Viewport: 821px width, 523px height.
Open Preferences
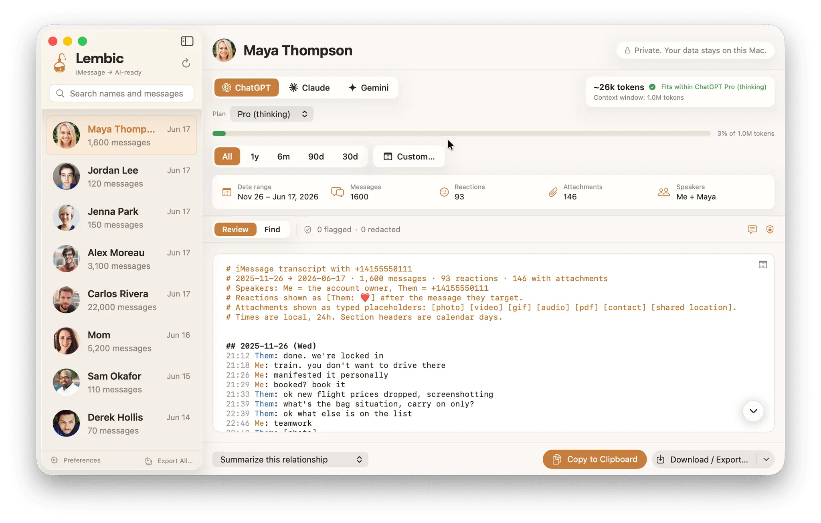click(x=76, y=460)
